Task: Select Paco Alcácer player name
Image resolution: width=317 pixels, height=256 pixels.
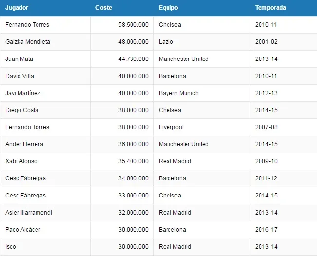Action: pyautogui.click(x=23, y=230)
